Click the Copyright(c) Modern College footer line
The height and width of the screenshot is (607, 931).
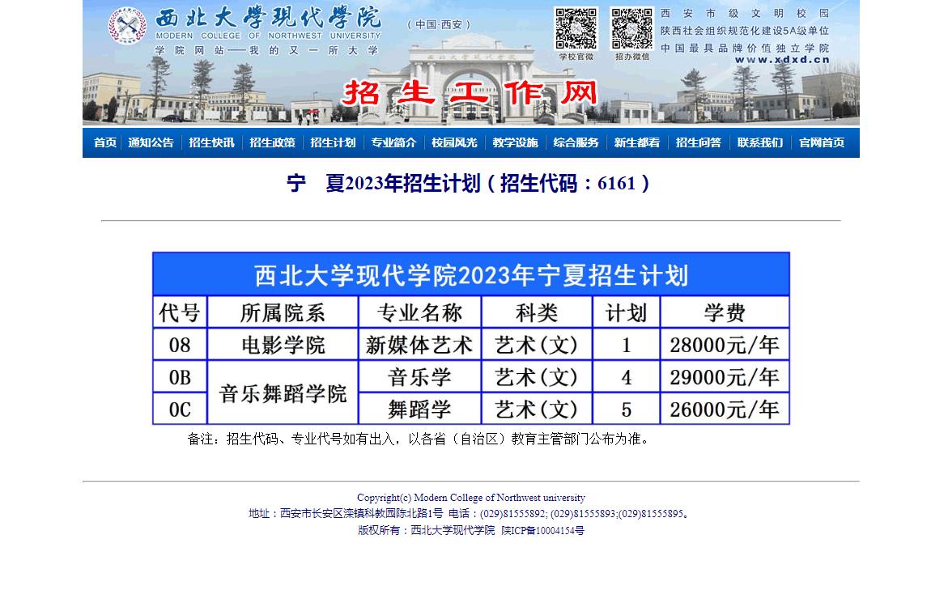471,497
